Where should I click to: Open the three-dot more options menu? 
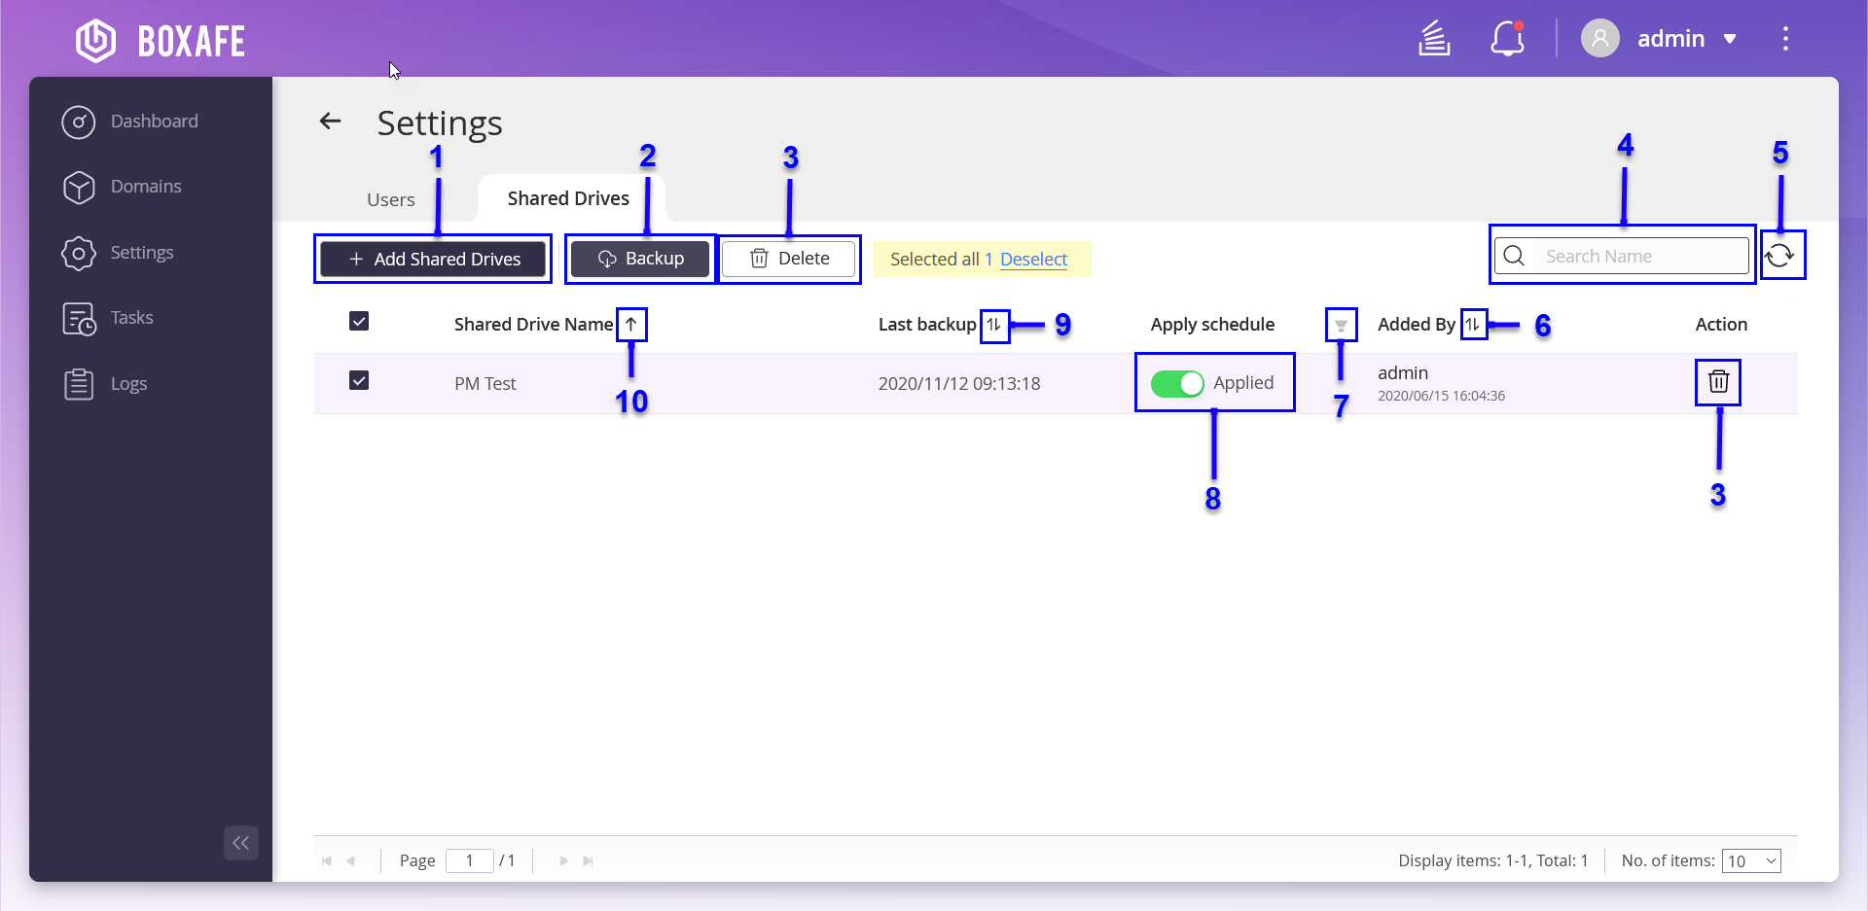click(x=1784, y=39)
